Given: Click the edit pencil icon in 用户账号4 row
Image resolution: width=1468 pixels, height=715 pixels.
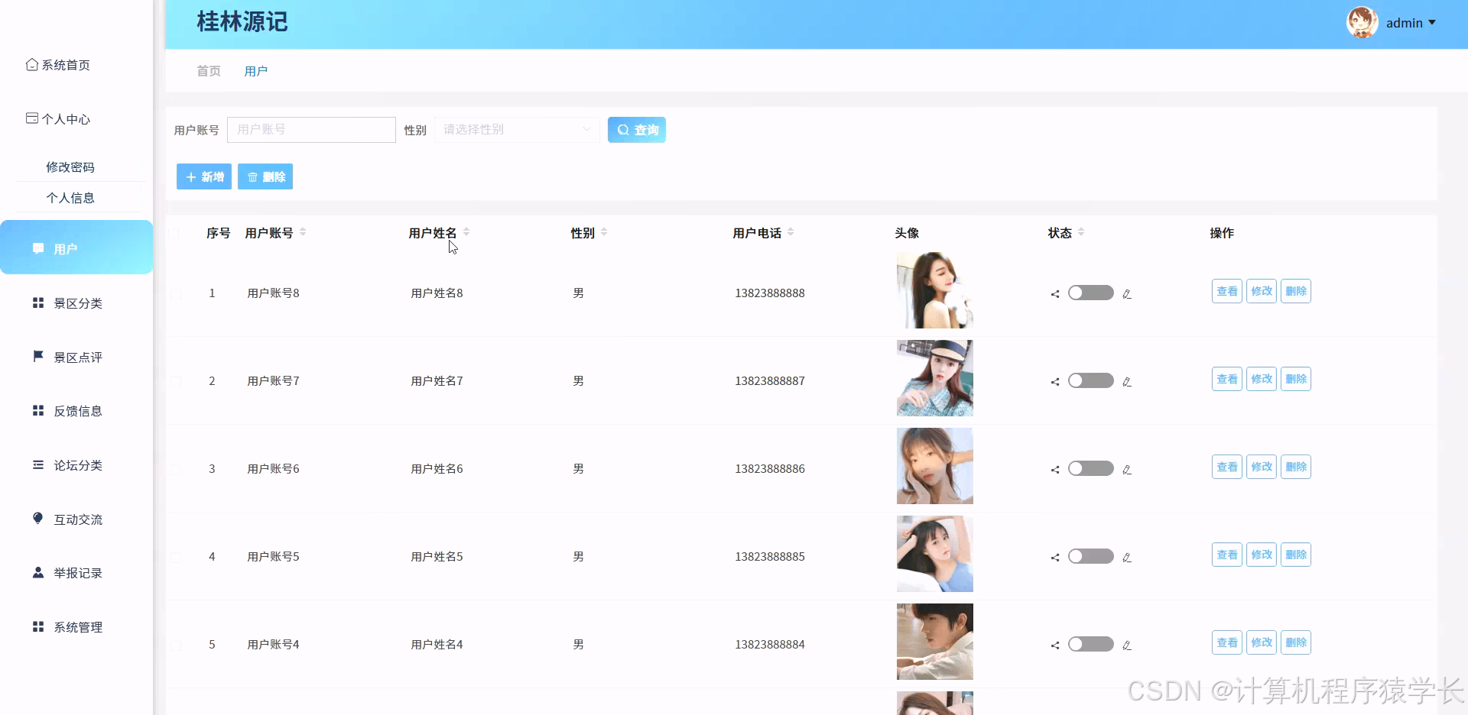Looking at the screenshot, I should tap(1127, 645).
